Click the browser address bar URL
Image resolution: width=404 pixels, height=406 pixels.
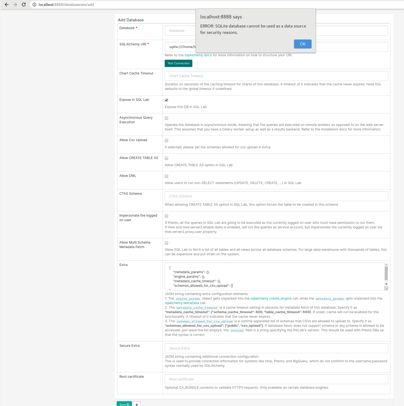66,5
